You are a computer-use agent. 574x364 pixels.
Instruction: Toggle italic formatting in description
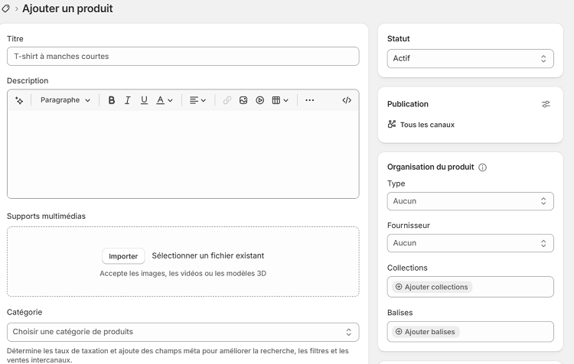(x=127, y=100)
